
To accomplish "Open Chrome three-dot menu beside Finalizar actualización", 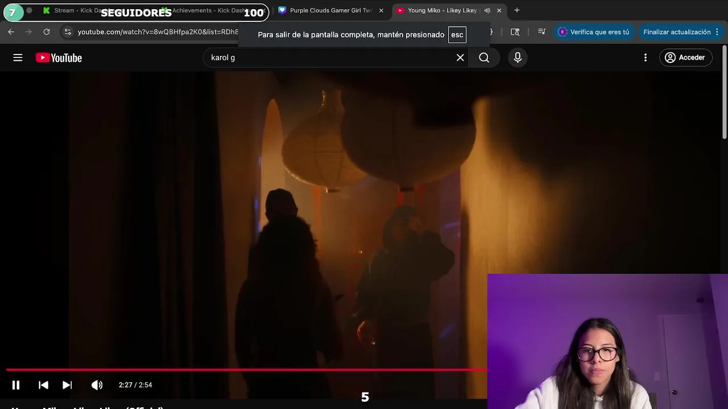I will [717, 32].
